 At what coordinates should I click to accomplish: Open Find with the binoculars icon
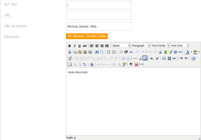97,52
